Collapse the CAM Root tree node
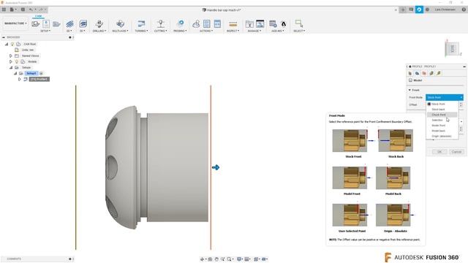The width and height of the screenshot is (468, 263). pos(7,44)
